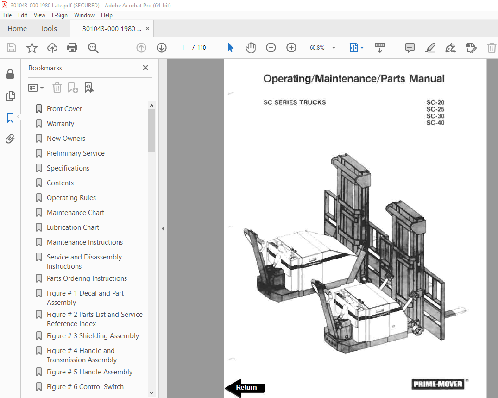The height and width of the screenshot is (398, 498).
Task: Add a comment note
Action: tap(410, 48)
